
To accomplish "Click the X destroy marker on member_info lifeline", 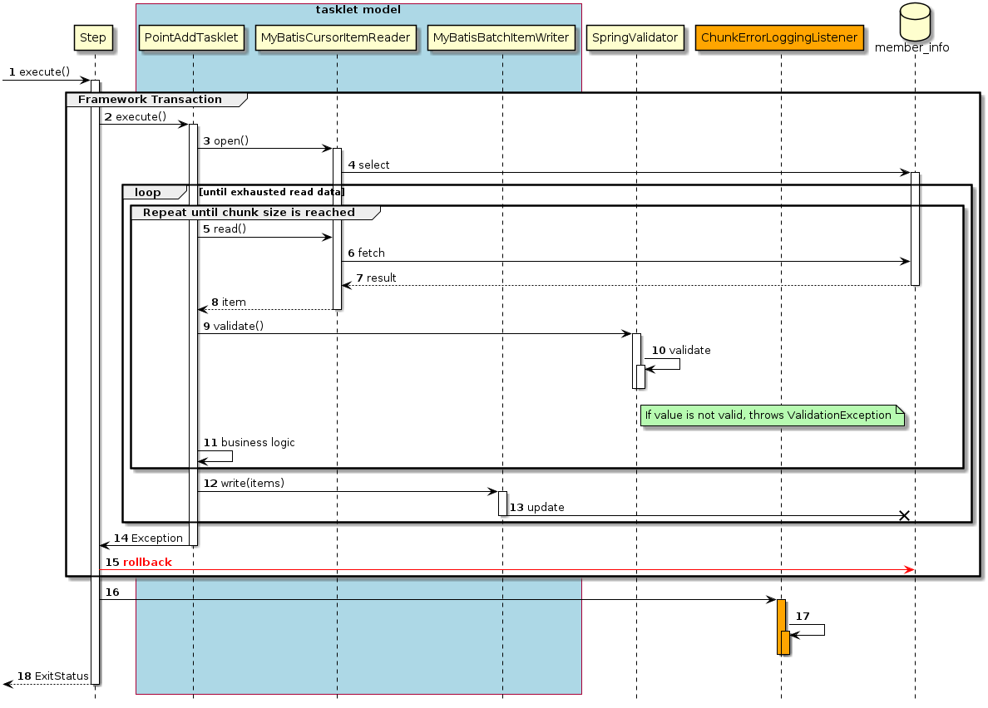I will tap(903, 515).
